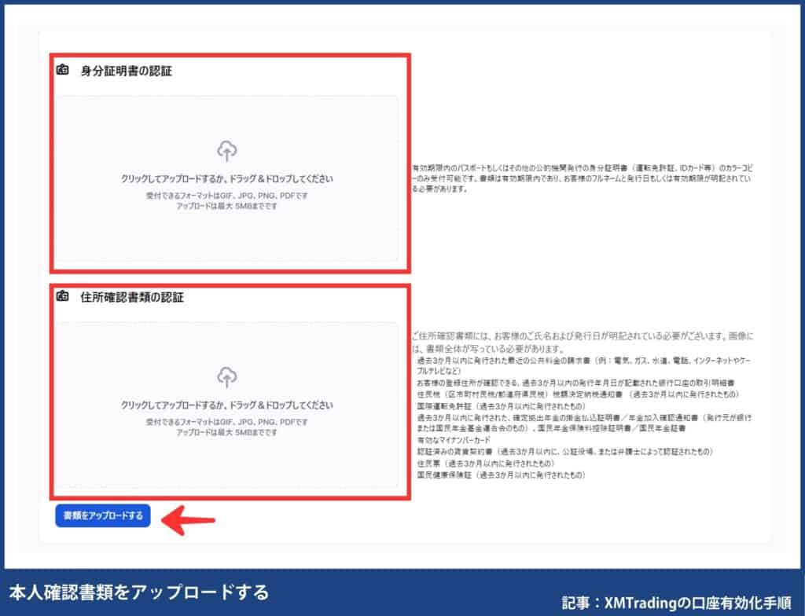Click the caption 本人確認書類をアップロードする

[x=139, y=592]
